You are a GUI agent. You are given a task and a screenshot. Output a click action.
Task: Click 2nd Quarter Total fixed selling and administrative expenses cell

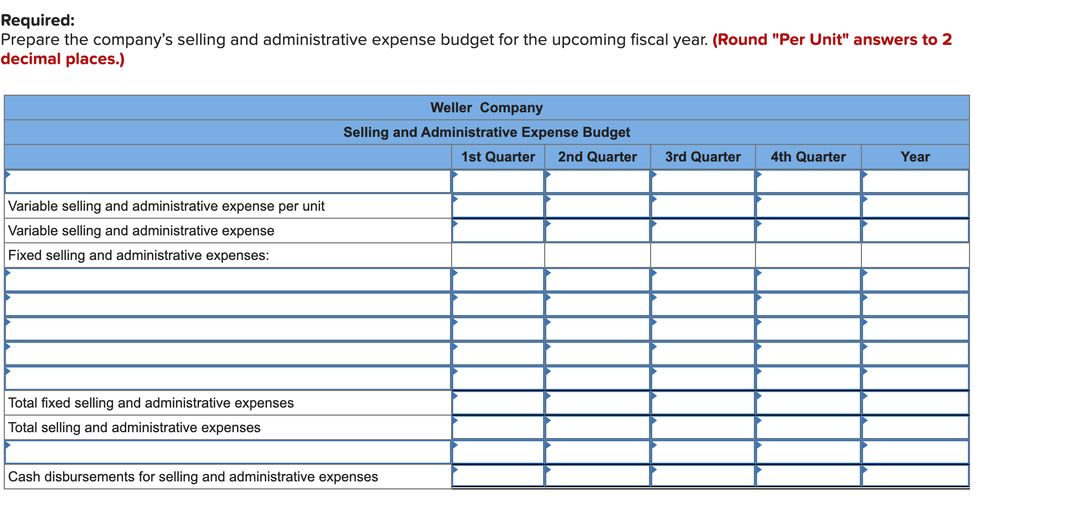click(598, 403)
